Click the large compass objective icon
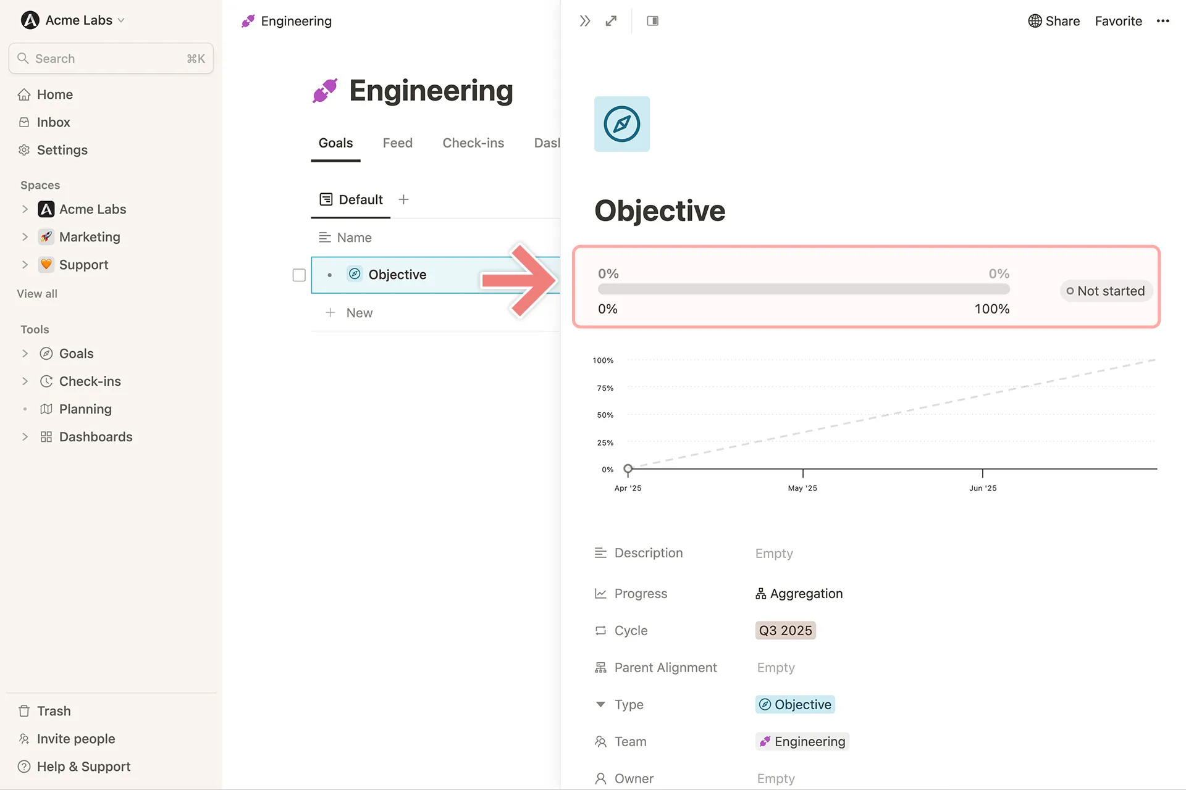The image size is (1186, 790). click(x=621, y=124)
